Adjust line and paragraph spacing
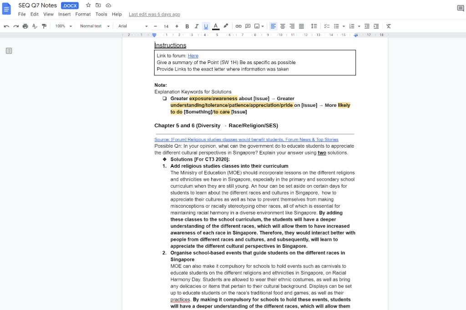Image resolution: width=466 pixels, height=310 pixels. pyautogui.click(x=314, y=26)
